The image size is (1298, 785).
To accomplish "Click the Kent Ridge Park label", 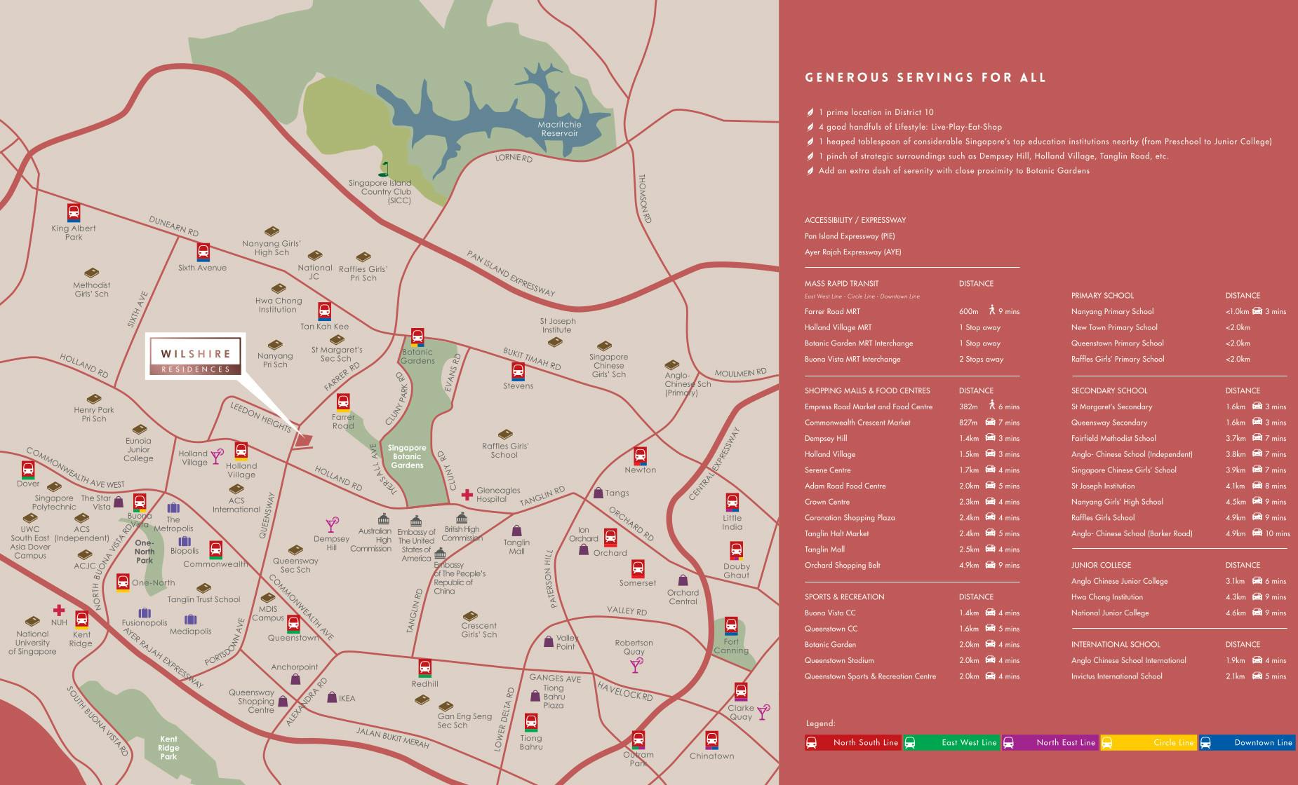I will click(168, 748).
